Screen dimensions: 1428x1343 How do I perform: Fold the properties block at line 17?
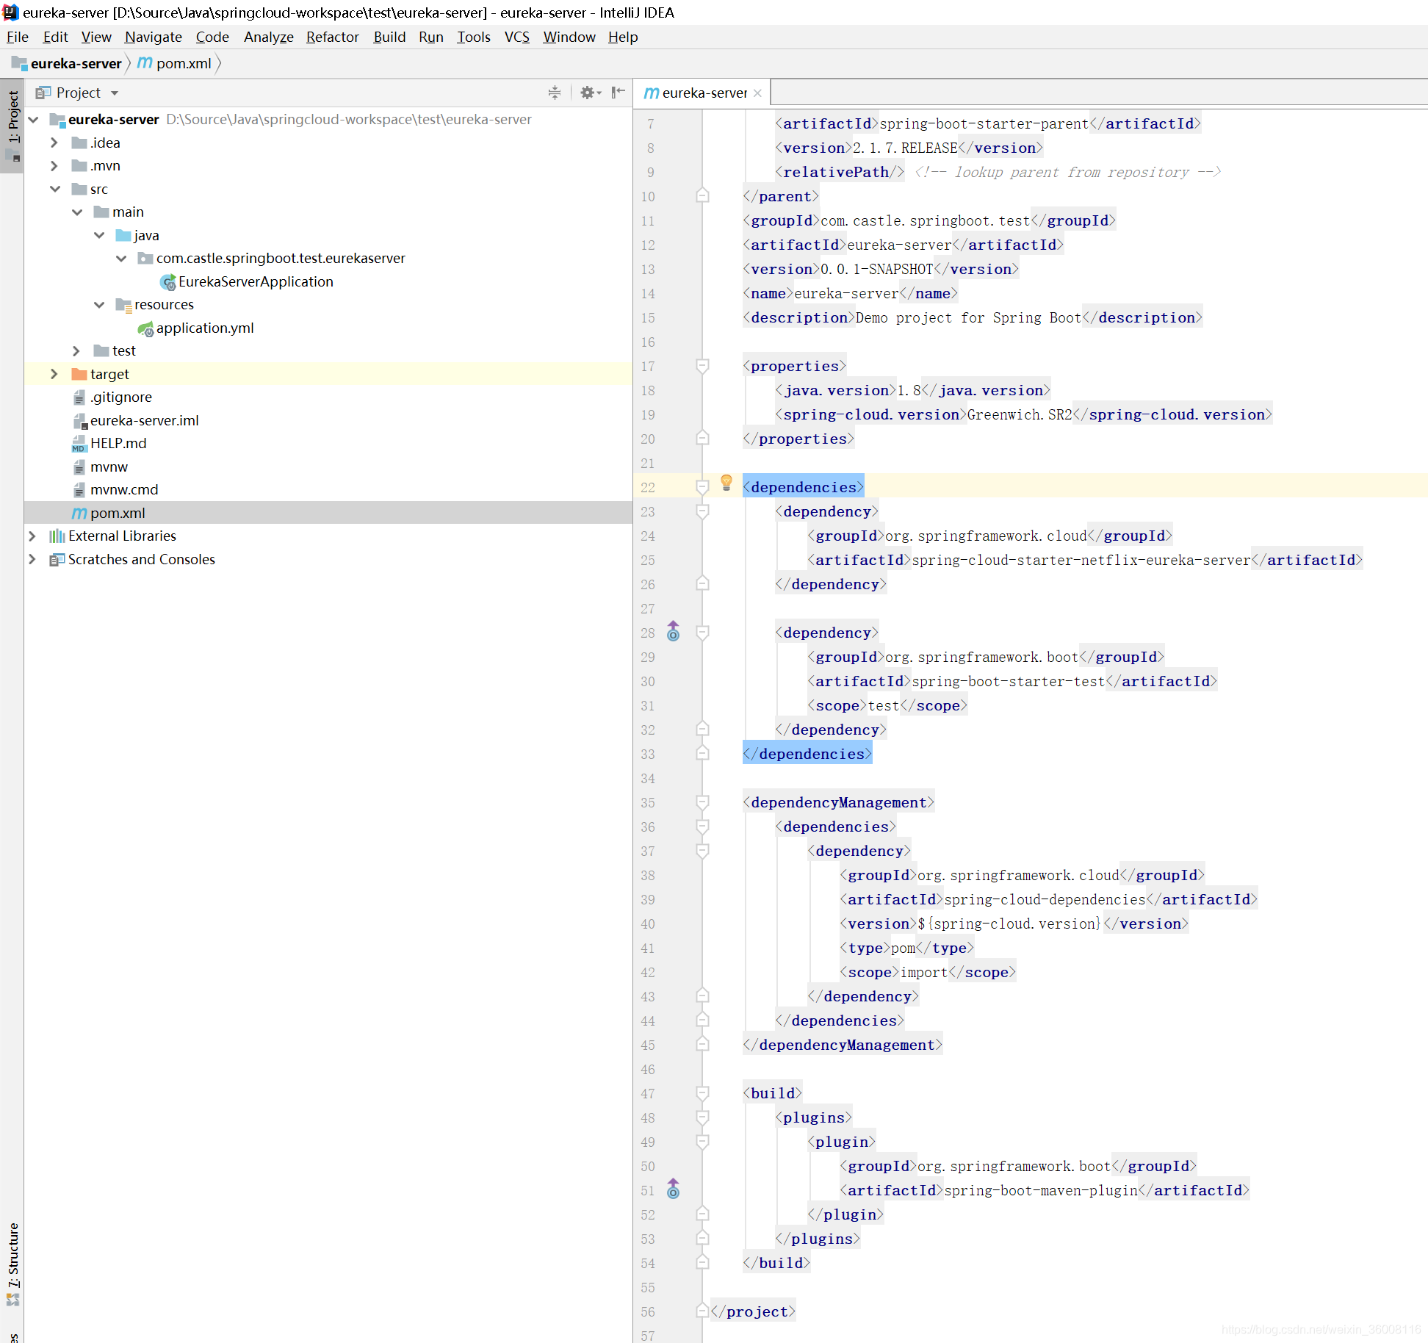[x=702, y=366]
